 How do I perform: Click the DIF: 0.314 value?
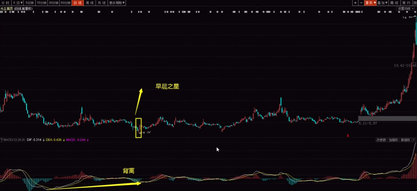point(34,140)
